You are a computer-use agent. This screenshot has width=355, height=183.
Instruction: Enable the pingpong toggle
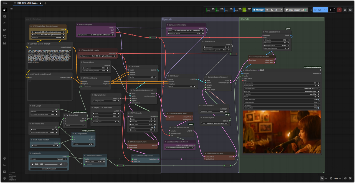tap(318, 105)
